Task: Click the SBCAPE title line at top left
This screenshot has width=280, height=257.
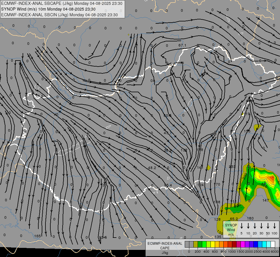Action: click(62, 3)
